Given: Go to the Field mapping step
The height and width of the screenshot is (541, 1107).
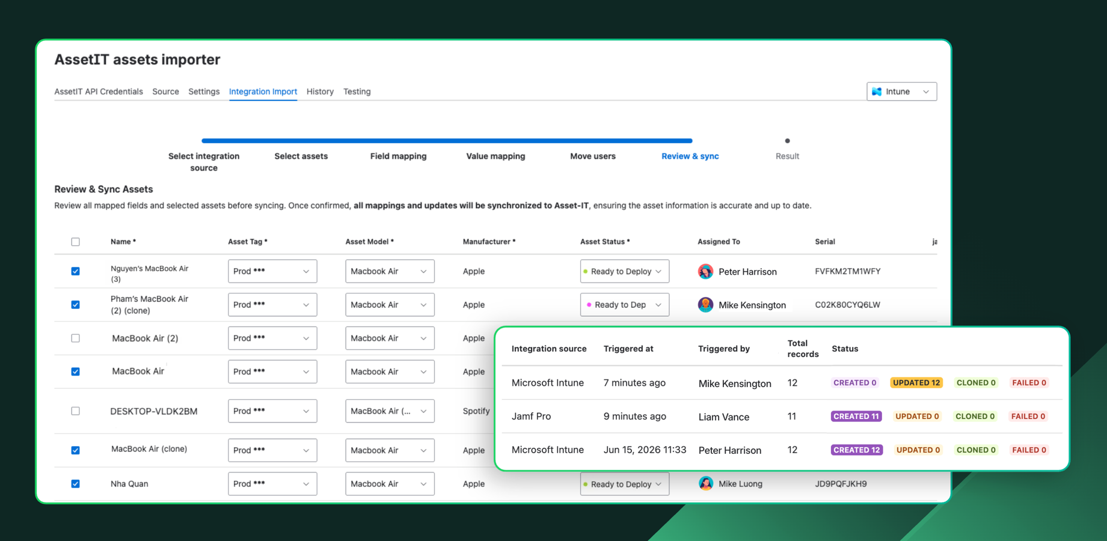Looking at the screenshot, I should (398, 156).
